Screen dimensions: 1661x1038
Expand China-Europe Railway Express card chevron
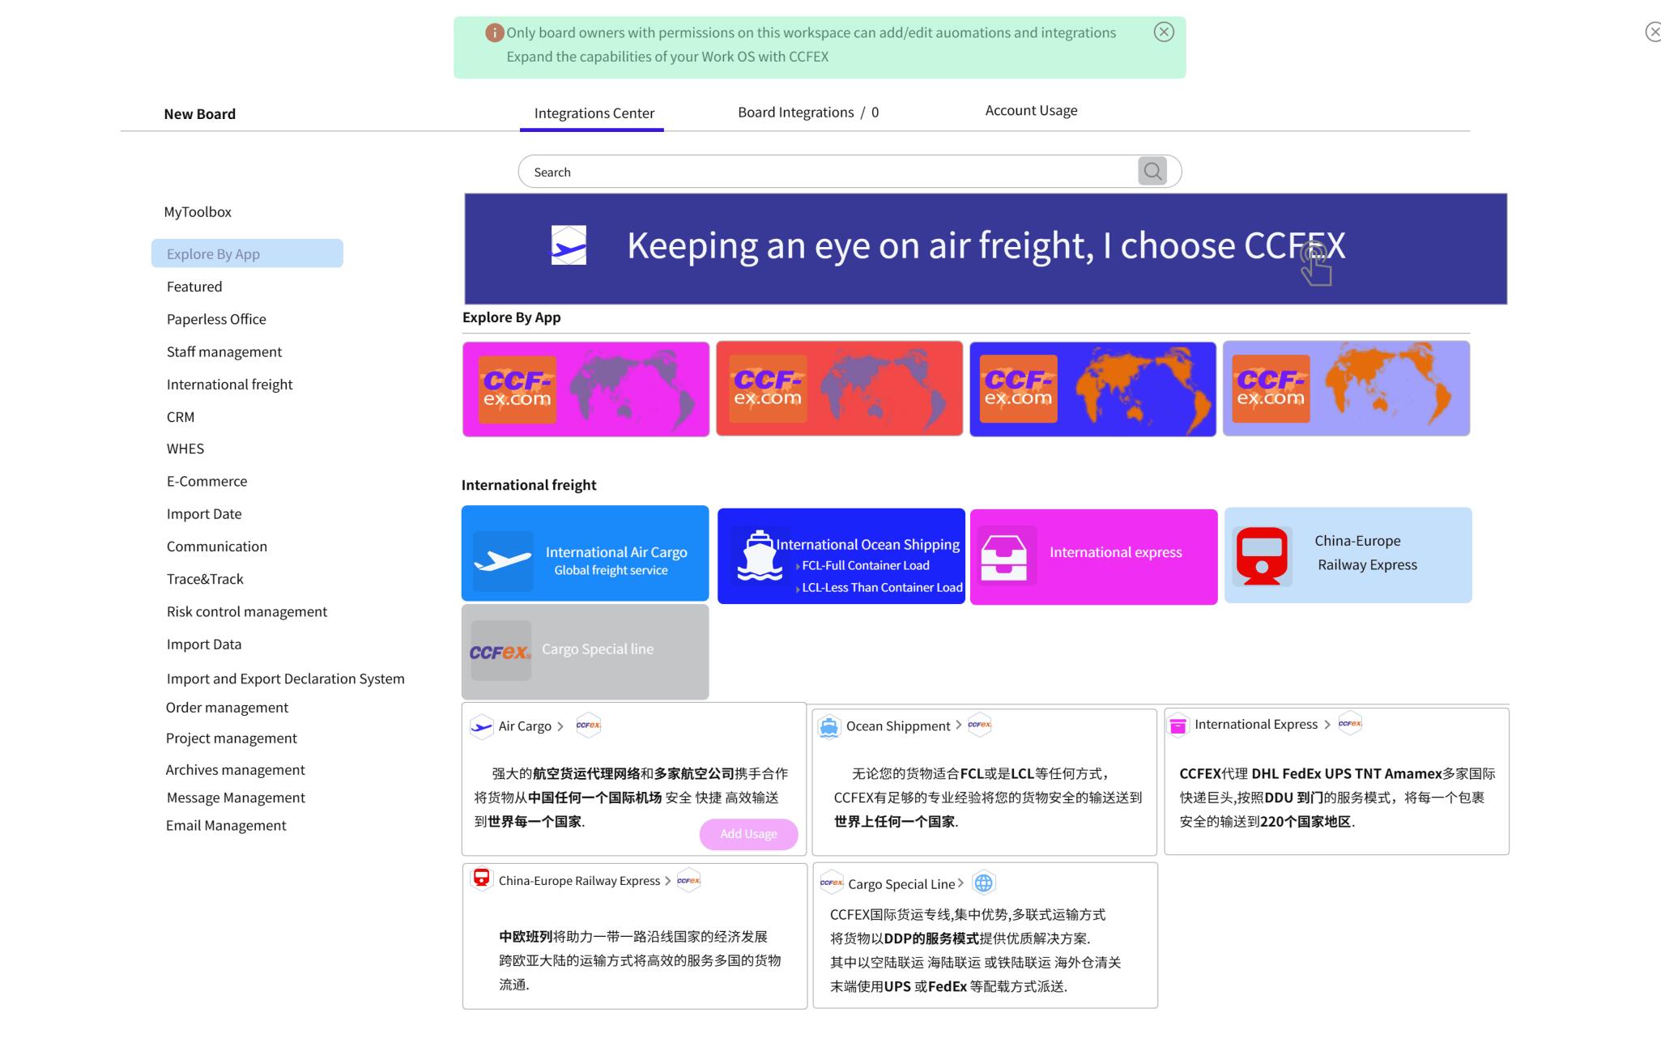[668, 881]
